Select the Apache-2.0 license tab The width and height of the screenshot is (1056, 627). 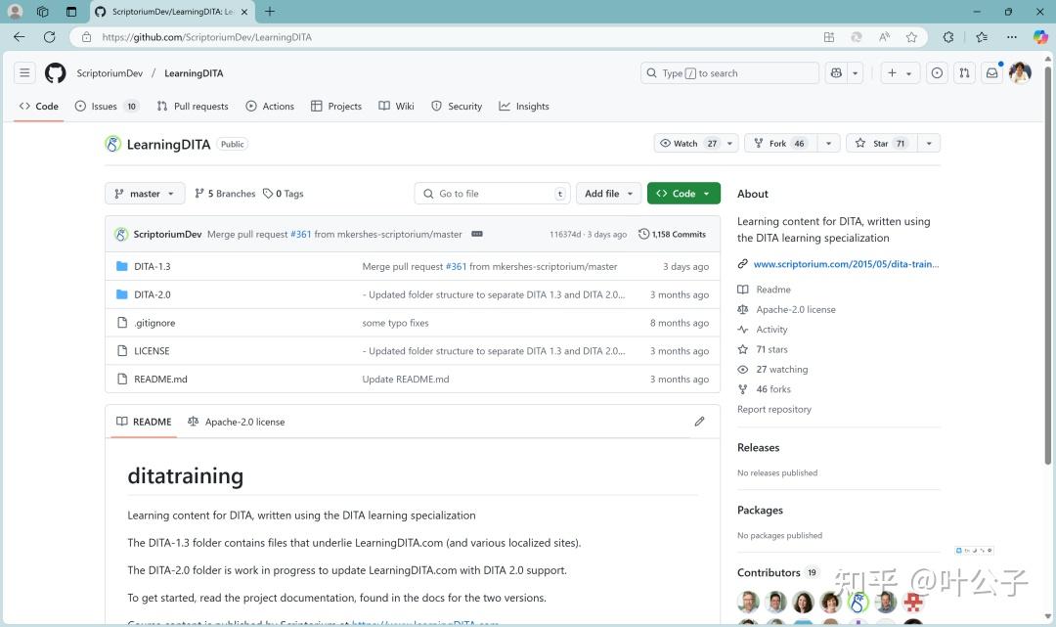point(236,422)
